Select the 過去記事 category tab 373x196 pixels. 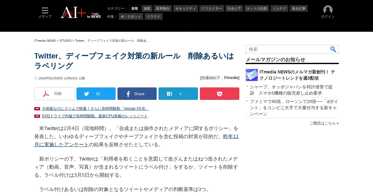[299, 8]
